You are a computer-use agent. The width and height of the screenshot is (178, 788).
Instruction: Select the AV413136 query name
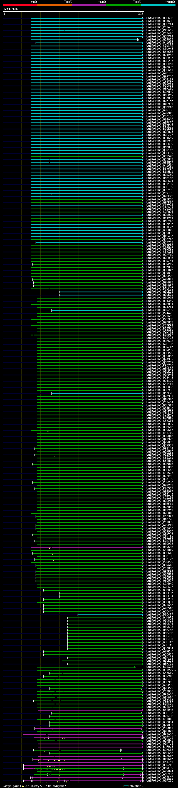click(10, 9)
